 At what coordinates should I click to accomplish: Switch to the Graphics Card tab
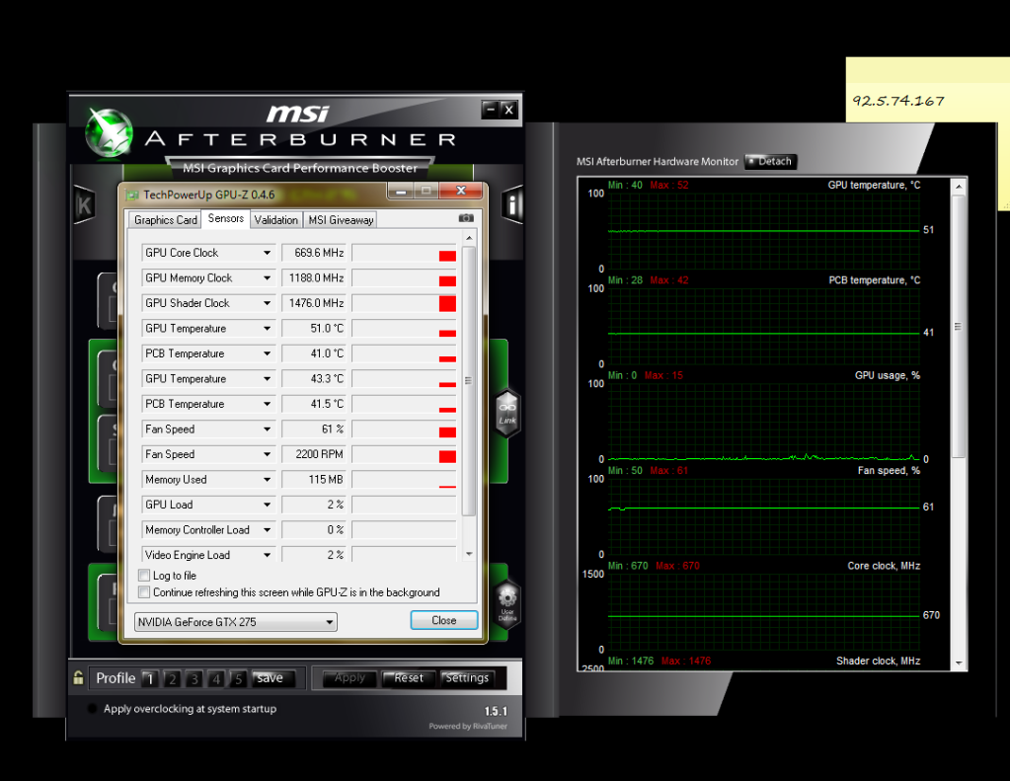(166, 220)
